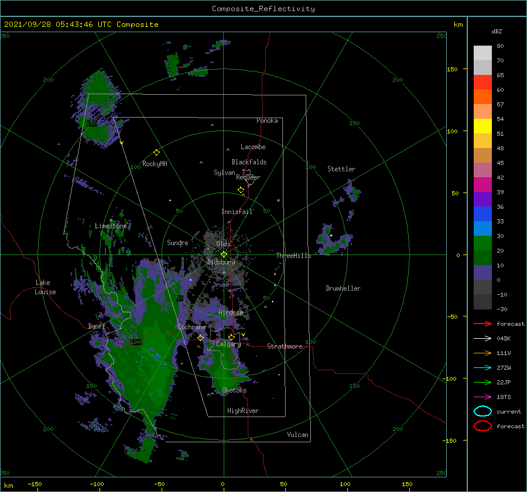Viewport: 527px width, 492px height.
Task: Click the Stettler city label
Action: (x=341, y=169)
